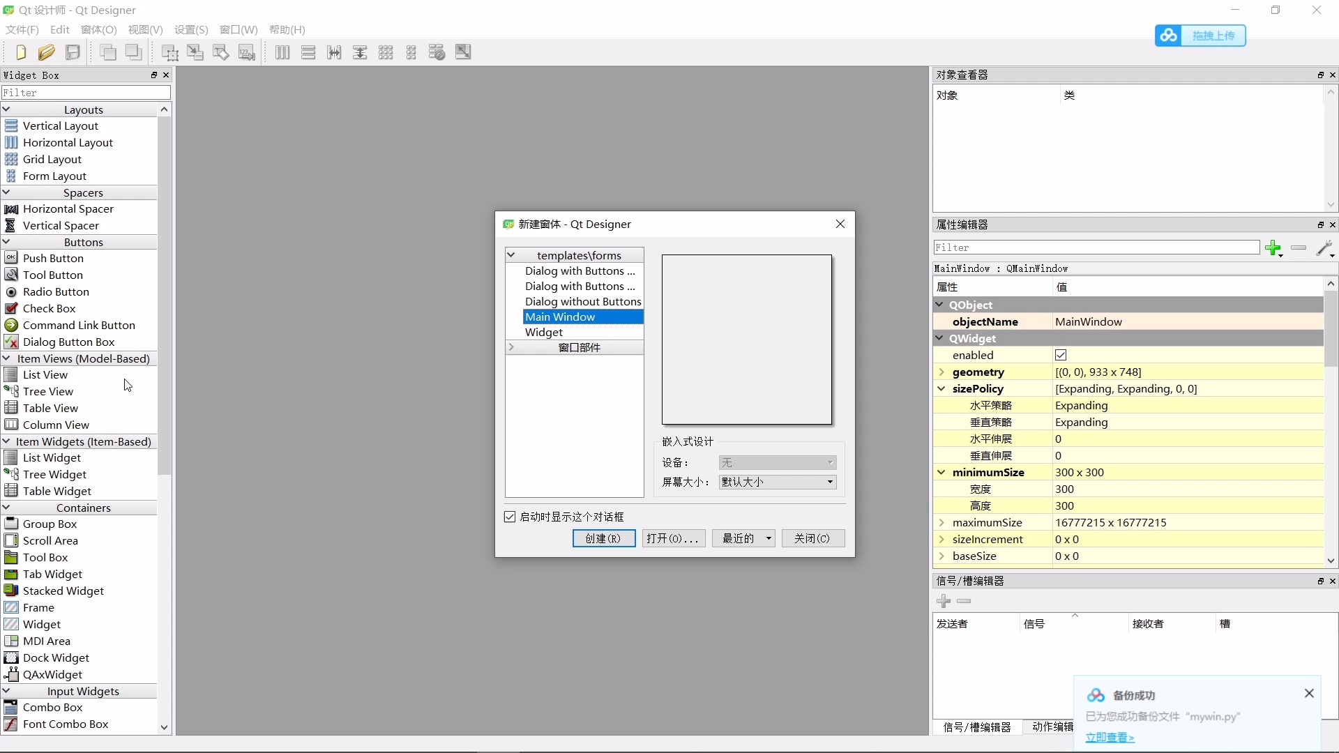Screen dimensions: 1339x753
Task: Click the 创建(R) button
Action: 603,538
